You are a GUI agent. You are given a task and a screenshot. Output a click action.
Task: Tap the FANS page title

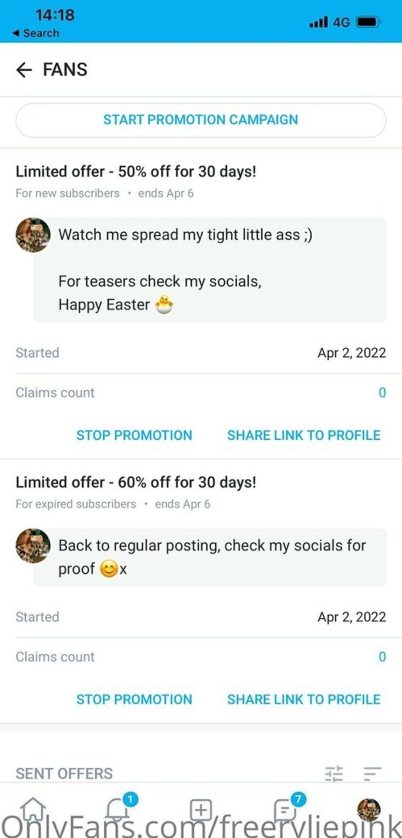pyautogui.click(x=65, y=70)
